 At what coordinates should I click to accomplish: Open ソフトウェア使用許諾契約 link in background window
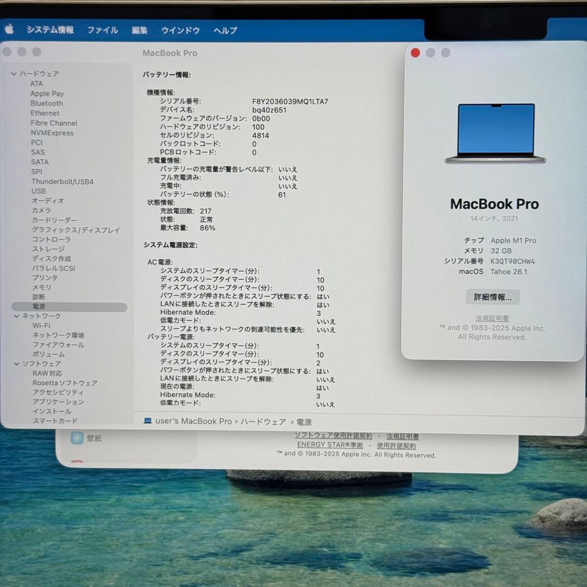click(x=333, y=435)
